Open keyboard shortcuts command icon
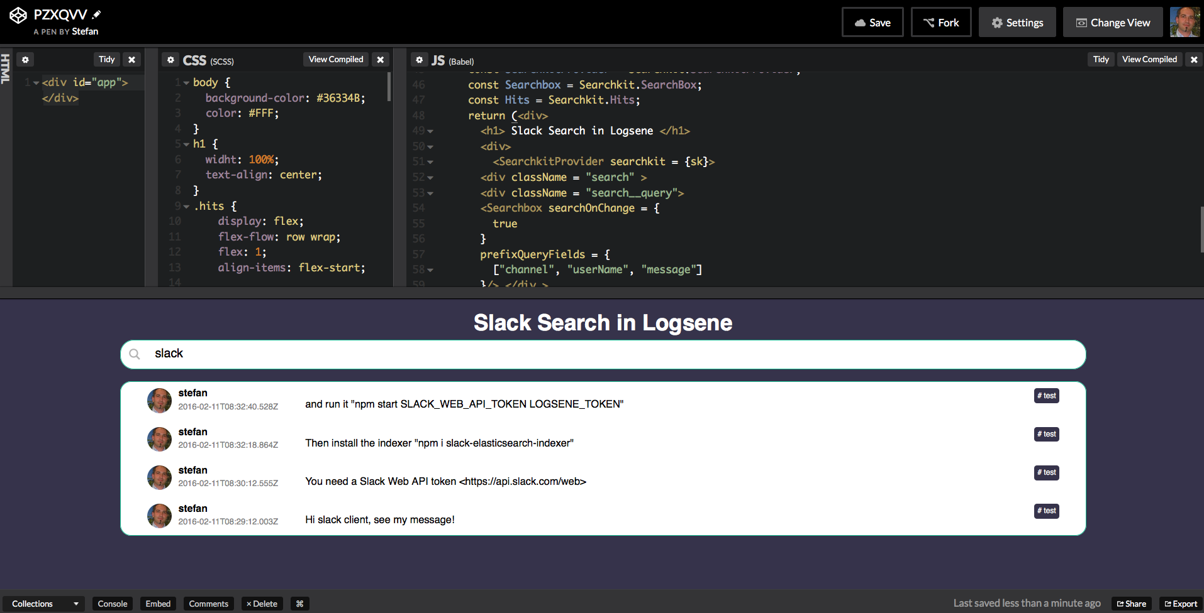Viewport: 1204px width, 613px height. tap(299, 604)
